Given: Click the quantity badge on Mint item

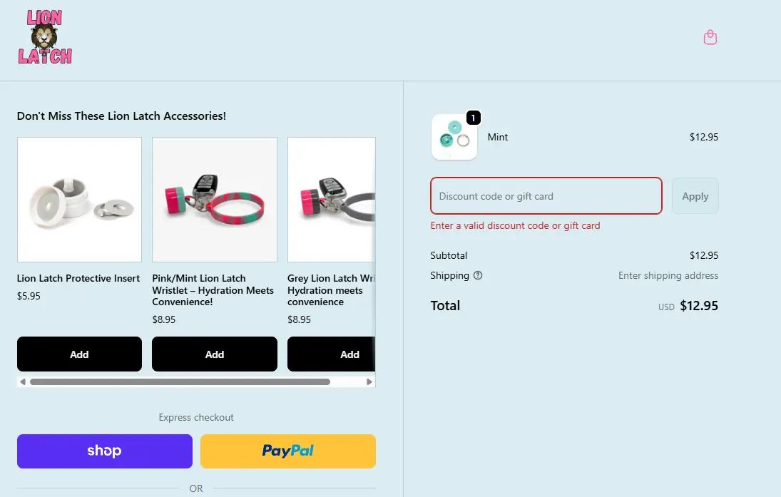Looking at the screenshot, I should (474, 118).
